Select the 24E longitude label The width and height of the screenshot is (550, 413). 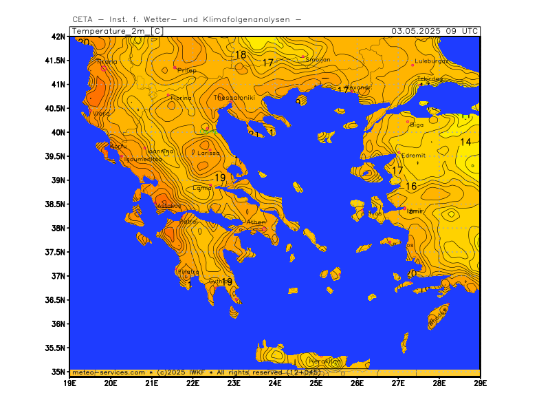pos(275,383)
